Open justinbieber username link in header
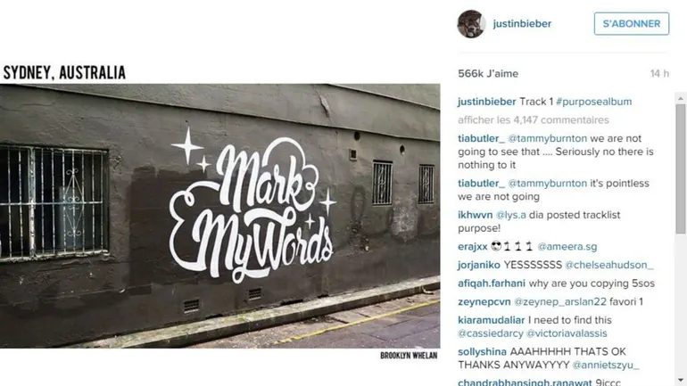687x386 pixels. coord(522,24)
